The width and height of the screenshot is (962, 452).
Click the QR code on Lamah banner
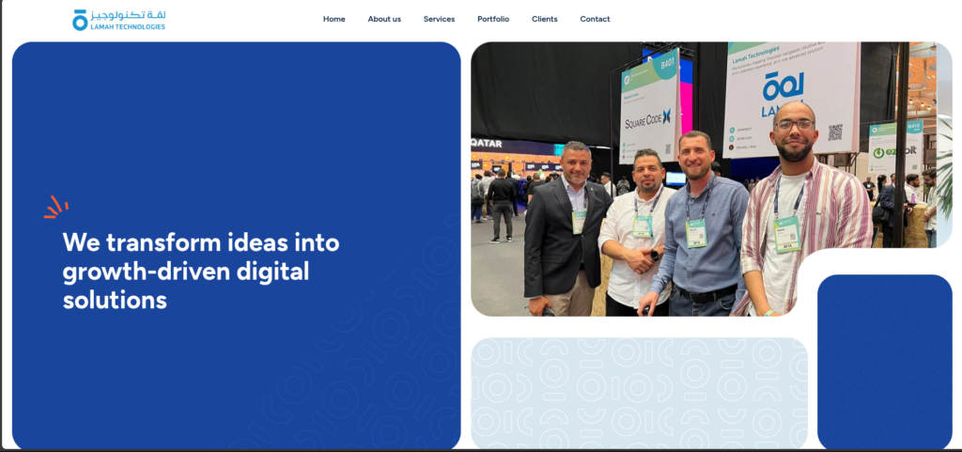point(834,132)
